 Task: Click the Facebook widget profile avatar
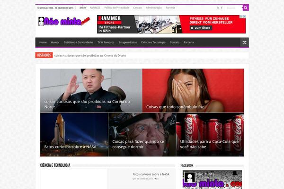click(190, 177)
